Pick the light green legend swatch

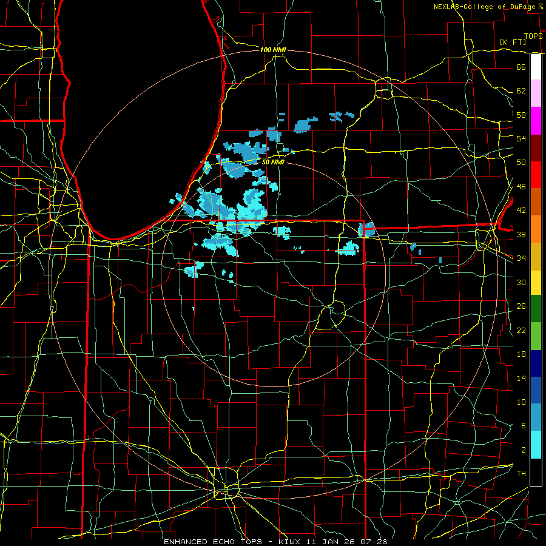point(536,336)
